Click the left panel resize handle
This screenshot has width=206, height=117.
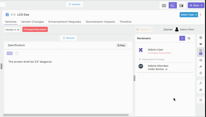(x=1, y=66)
